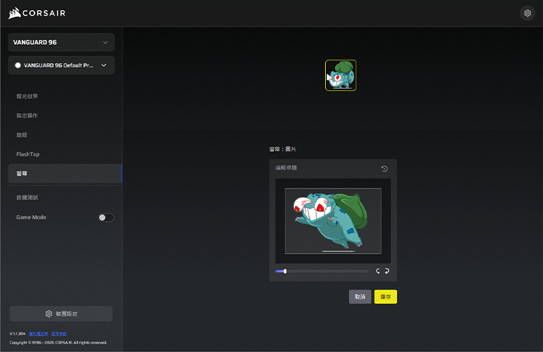Open the VANGUARD 96 Default profile dropdown
The width and height of the screenshot is (543, 352).
click(x=61, y=65)
